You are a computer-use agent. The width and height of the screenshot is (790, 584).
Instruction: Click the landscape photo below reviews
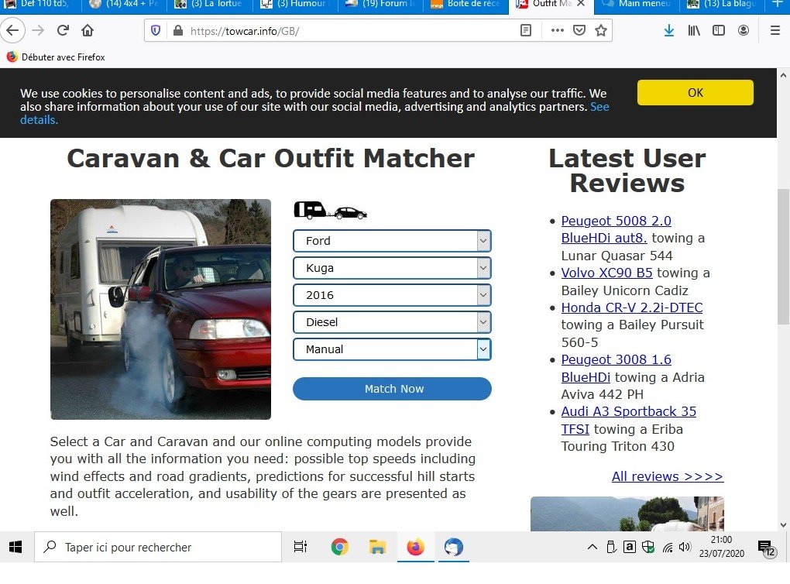(627, 514)
